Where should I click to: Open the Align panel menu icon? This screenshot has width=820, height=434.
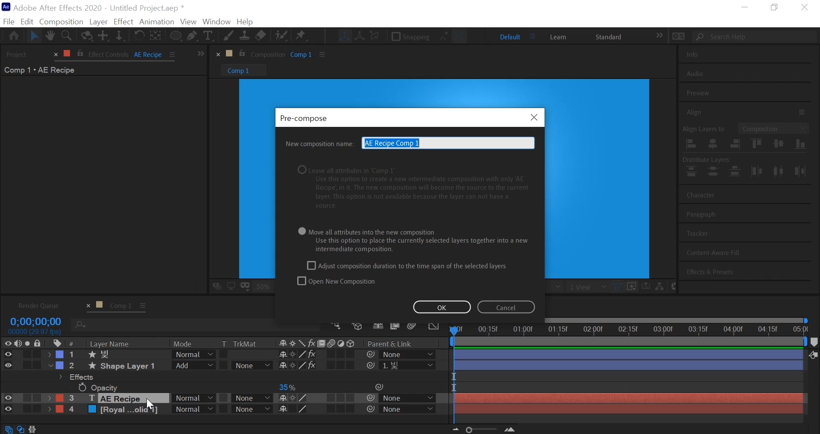click(802, 112)
